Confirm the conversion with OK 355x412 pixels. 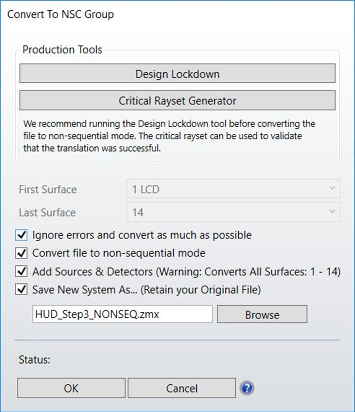coord(71,388)
